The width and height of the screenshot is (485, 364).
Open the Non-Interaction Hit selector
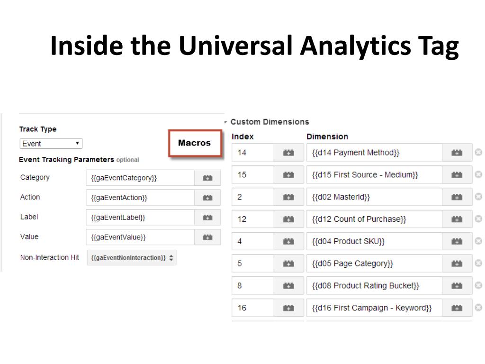(132, 257)
